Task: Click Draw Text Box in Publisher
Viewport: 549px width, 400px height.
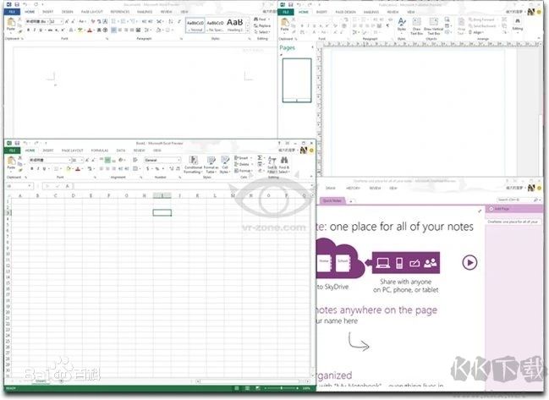Action: click(x=417, y=26)
